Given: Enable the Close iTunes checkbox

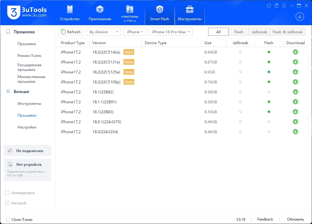Looking at the screenshot, I should [8, 219].
